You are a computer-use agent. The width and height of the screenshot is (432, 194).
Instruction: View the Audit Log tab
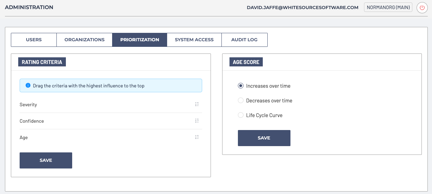(x=244, y=40)
